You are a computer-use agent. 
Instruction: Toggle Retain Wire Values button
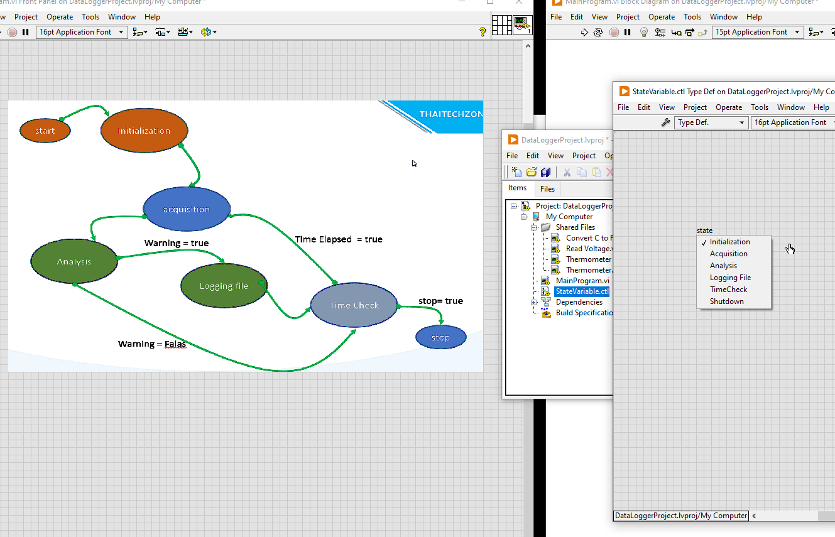[x=660, y=32]
